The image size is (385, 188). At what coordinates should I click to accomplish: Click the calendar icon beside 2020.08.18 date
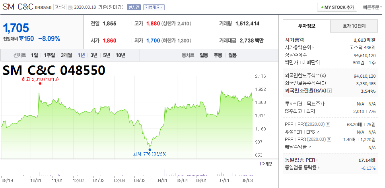[70, 8]
